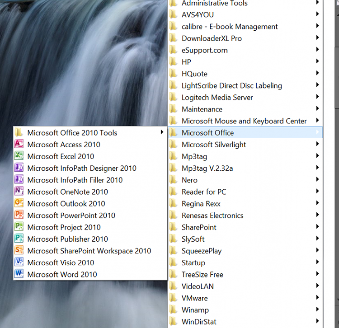Click the Microsoft SharePoint Workspace 2010 label

tap(89, 251)
